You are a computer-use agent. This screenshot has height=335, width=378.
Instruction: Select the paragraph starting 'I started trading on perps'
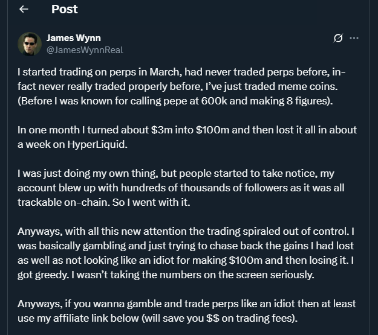pyautogui.click(x=181, y=86)
